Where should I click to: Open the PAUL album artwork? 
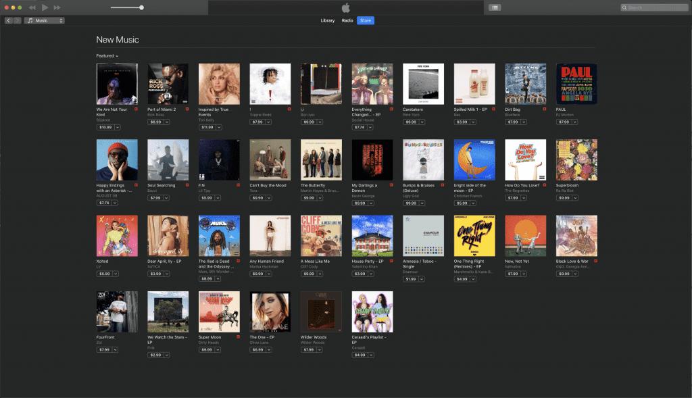577,84
